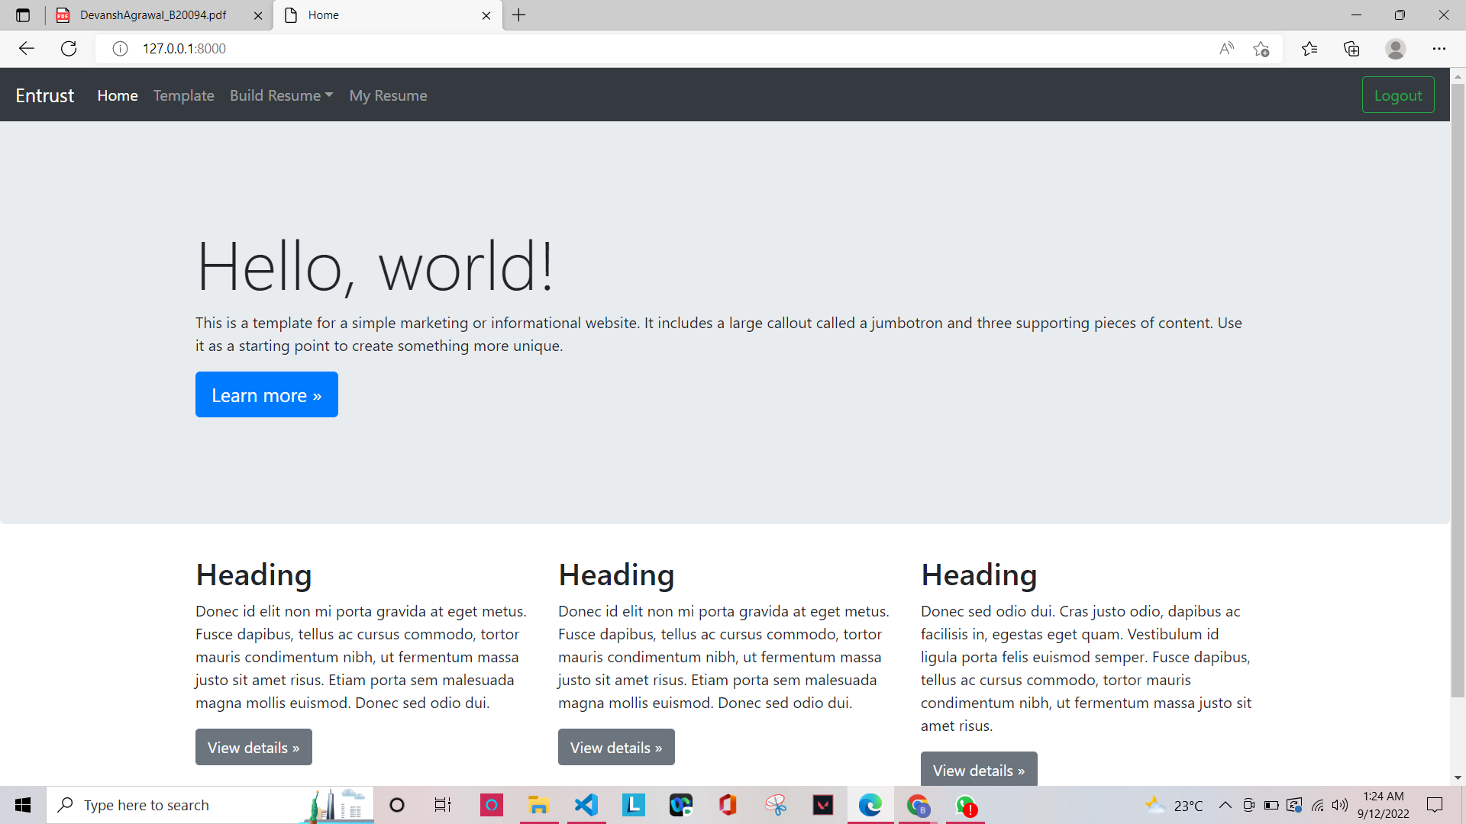Show hidden system tray icons chevron
Image resolution: width=1466 pixels, height=824 pixels.
[1225, 805]
